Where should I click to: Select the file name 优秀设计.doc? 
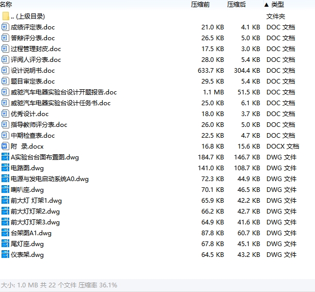click(30, 114)
